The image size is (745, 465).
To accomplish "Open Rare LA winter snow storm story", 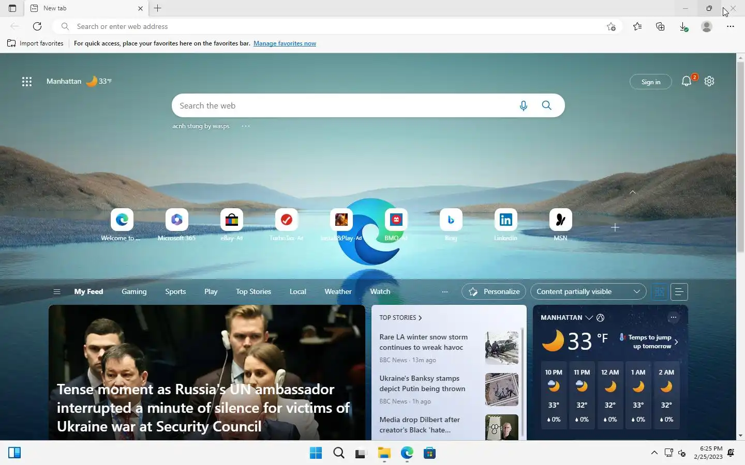I will click(x=423, y=342).
